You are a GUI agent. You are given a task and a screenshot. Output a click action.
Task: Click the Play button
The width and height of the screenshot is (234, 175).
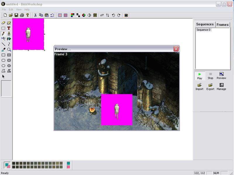tap(200, 76)
